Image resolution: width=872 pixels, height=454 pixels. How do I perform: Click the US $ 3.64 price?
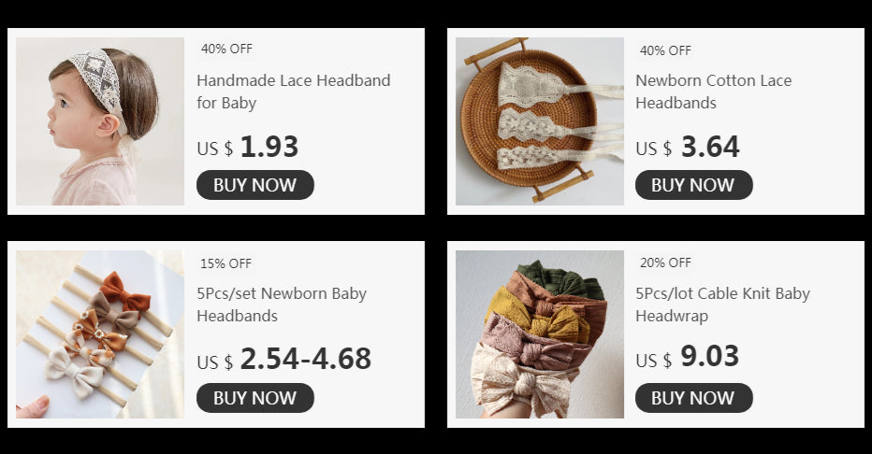click(688, 148)
